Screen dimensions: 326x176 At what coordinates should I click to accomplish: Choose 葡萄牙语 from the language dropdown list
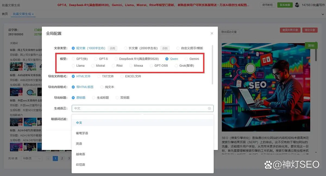click(82, 133)
